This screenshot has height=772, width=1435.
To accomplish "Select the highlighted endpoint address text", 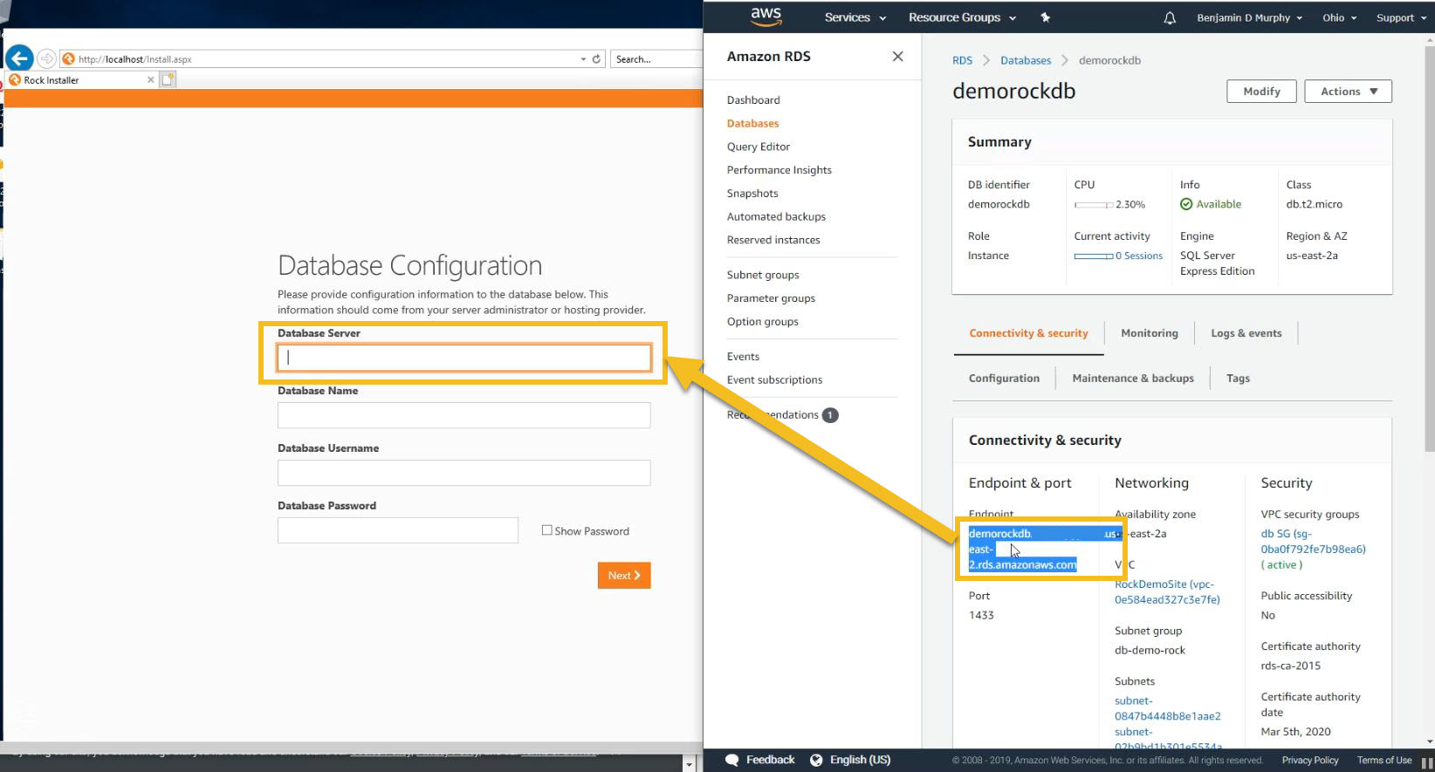I will click(x=1044, y=550).
